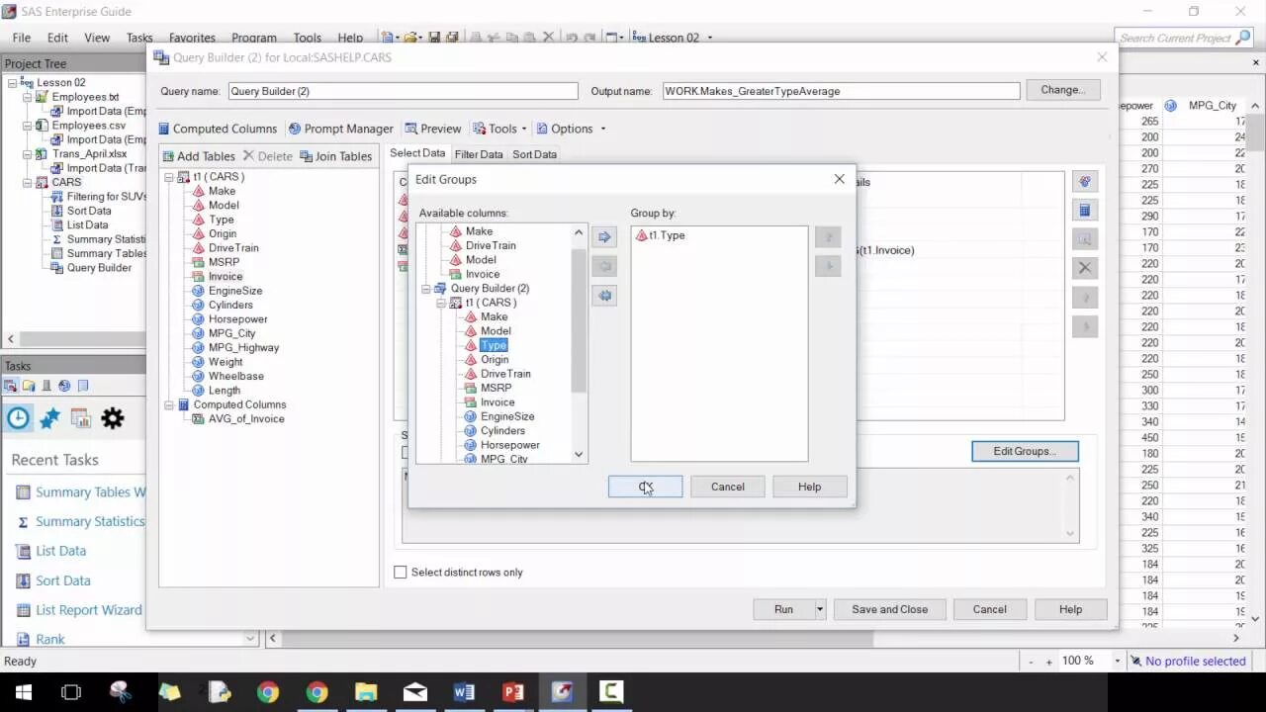Collapse CARS node in Project Tree

pos(27,183)
